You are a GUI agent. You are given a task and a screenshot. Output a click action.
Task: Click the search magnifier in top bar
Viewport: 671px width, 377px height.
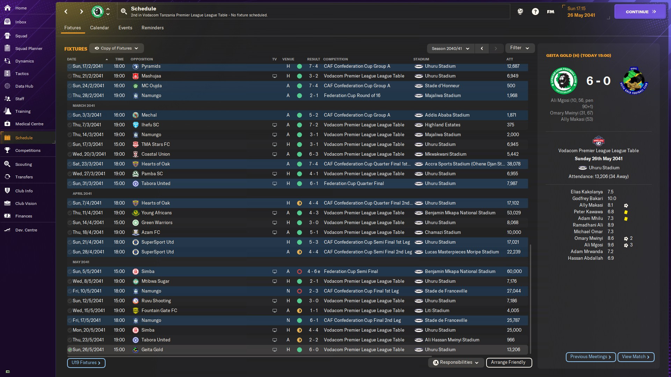pos(124,12)
